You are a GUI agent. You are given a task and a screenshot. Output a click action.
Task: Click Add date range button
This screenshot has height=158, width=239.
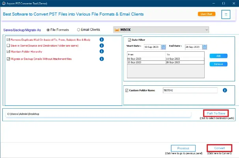[218, 56]
